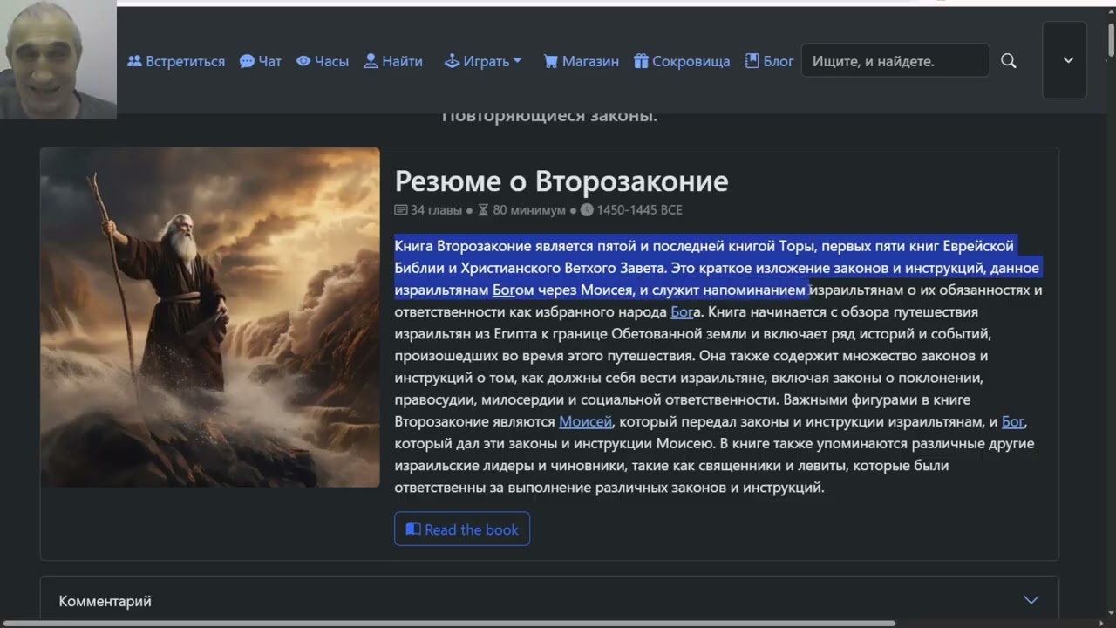Open the Чат nav item
Viewport: 1116px width, 628px height.
261,61
